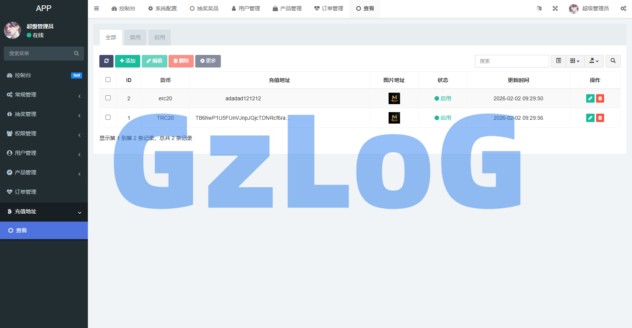Expand 常规管理 sidebar menu

point(44,95)
